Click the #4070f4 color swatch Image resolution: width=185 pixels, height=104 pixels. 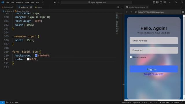click(x=36, y=55)
